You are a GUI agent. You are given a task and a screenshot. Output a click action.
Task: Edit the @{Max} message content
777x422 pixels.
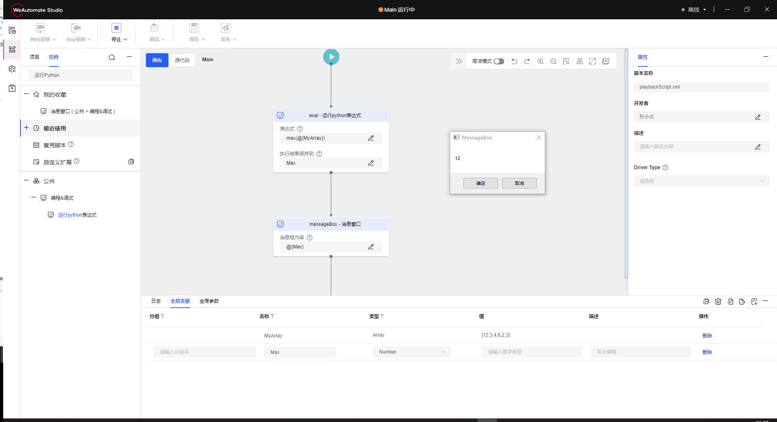point(371,247)
